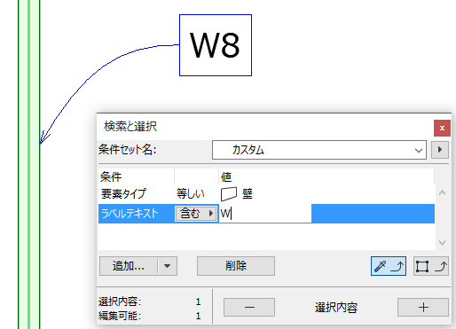The width and height of the screenshot is (456, 329).
Task: Click the minus selection button
Action: (249, 308)
